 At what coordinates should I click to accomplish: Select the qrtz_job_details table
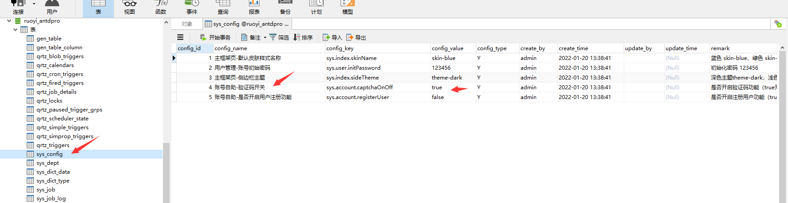[x=57, y=92]
